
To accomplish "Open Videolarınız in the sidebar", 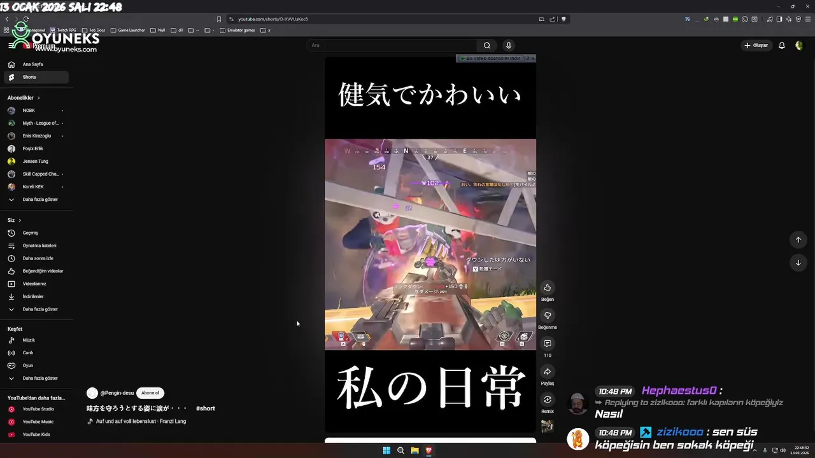I will pyautogui.click(x=36, y=284).
